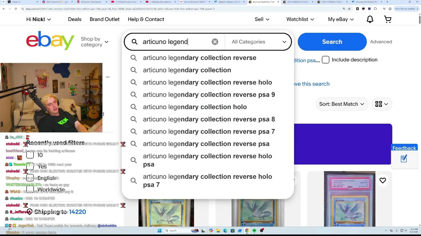Click the 'Save this search' link

pos(311,84)
